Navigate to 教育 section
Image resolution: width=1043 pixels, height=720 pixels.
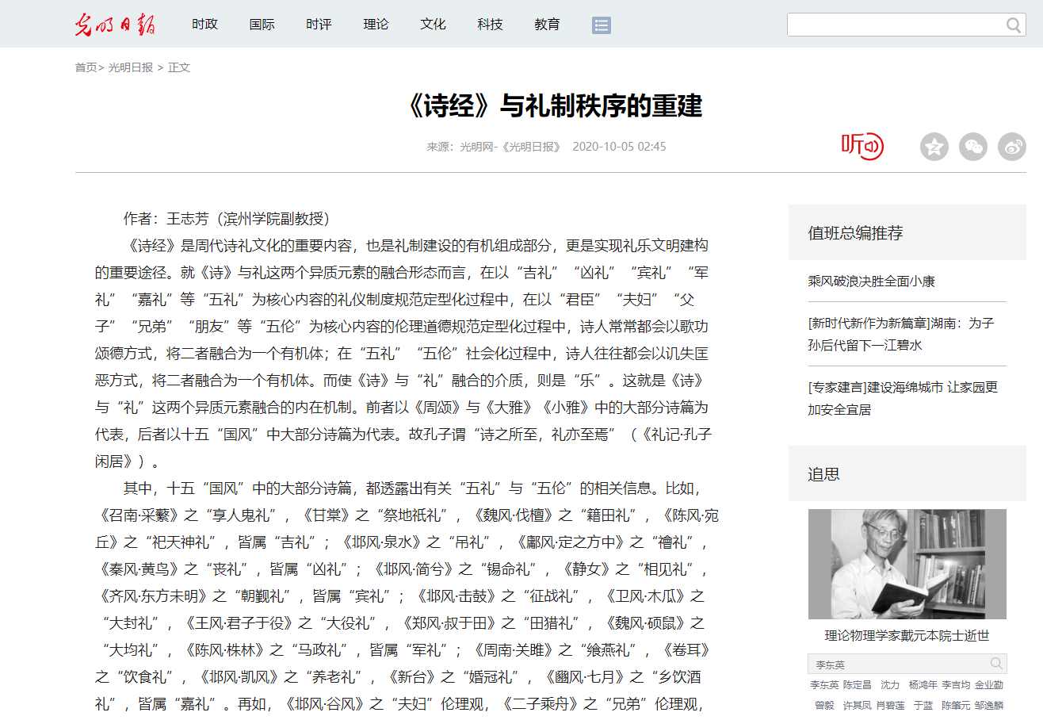[x=547, y=25]
